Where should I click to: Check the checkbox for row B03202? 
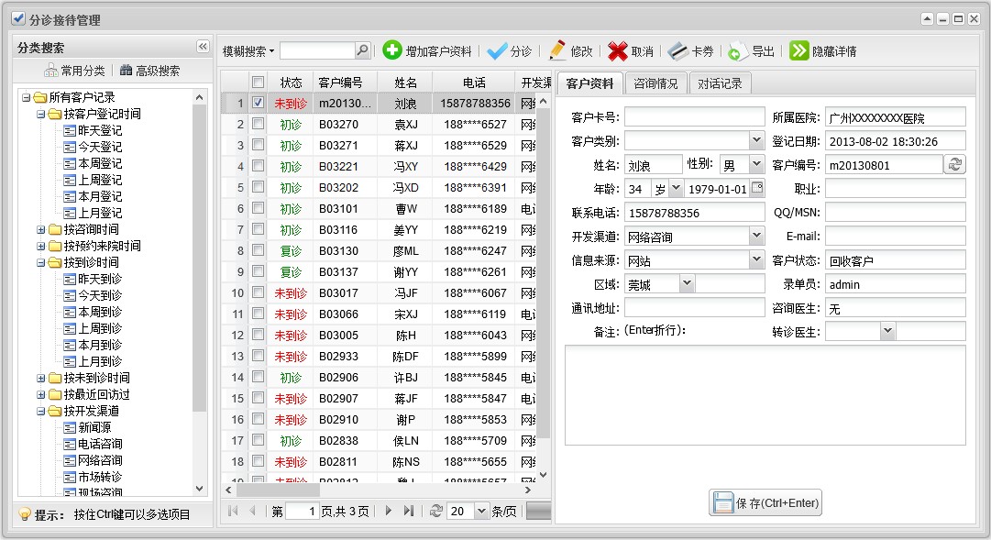258,187
